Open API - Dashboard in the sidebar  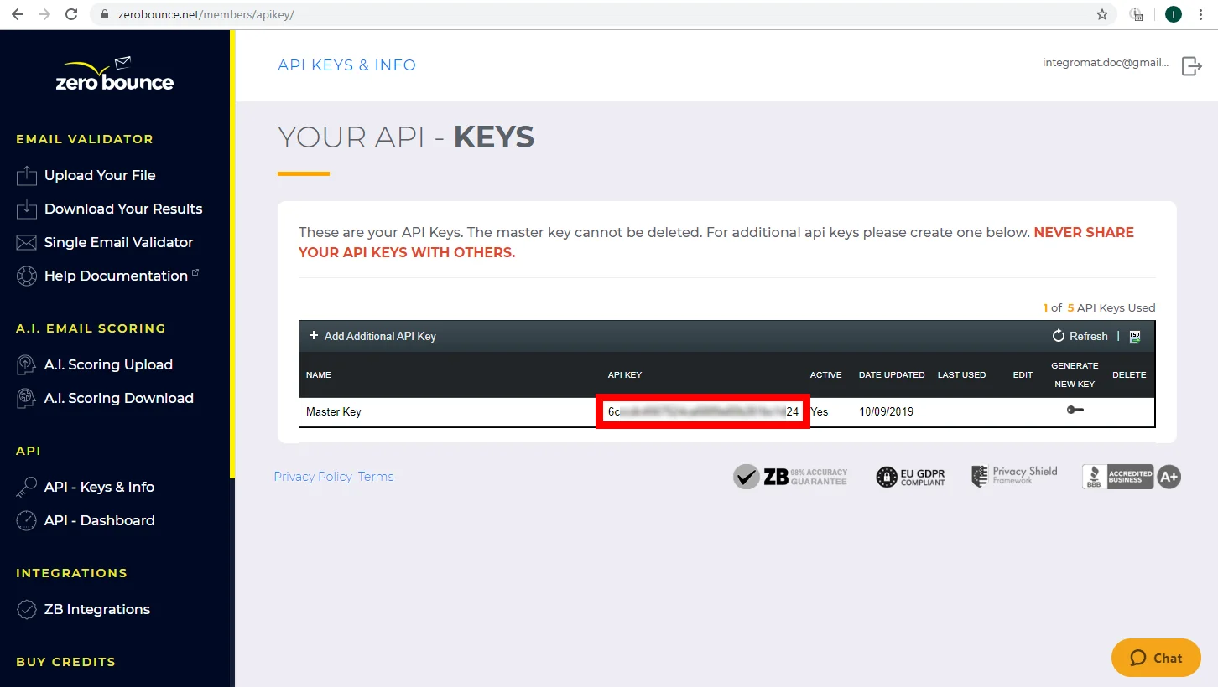(100, 520)
